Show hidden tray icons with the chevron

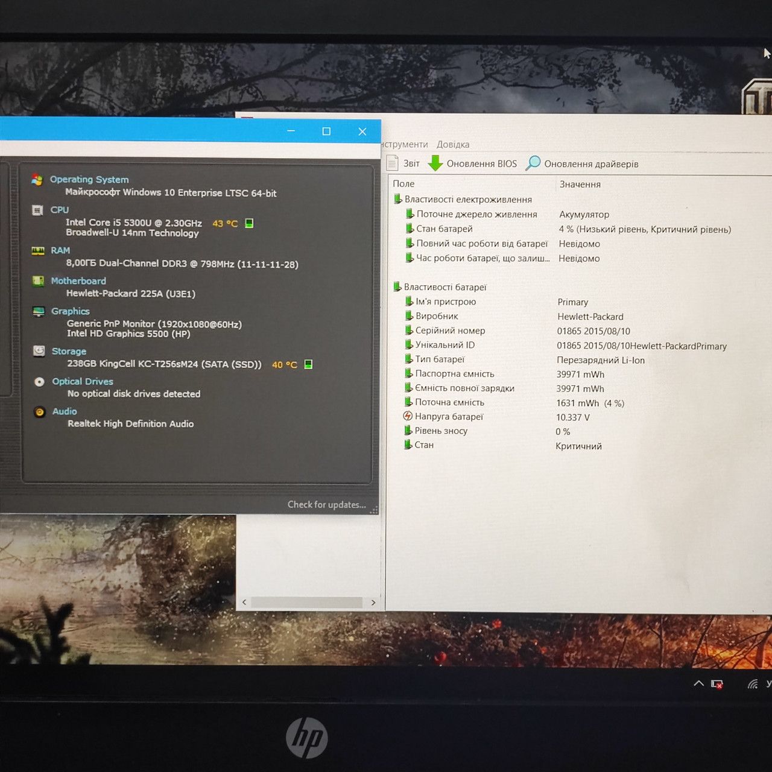pyautogui.click(x=698, y=684)
